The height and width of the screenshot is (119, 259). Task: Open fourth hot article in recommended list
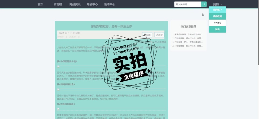point(188,46)
